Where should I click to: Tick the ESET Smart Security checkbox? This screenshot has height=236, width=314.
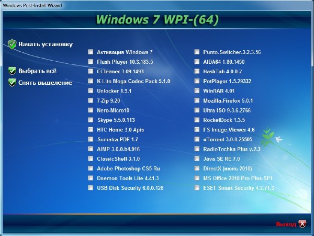(197, 188)
